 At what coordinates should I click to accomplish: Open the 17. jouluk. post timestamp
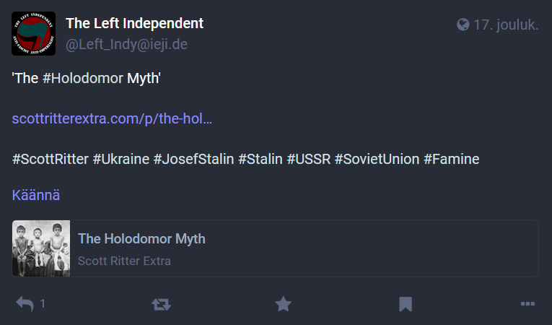click(506, 25)
